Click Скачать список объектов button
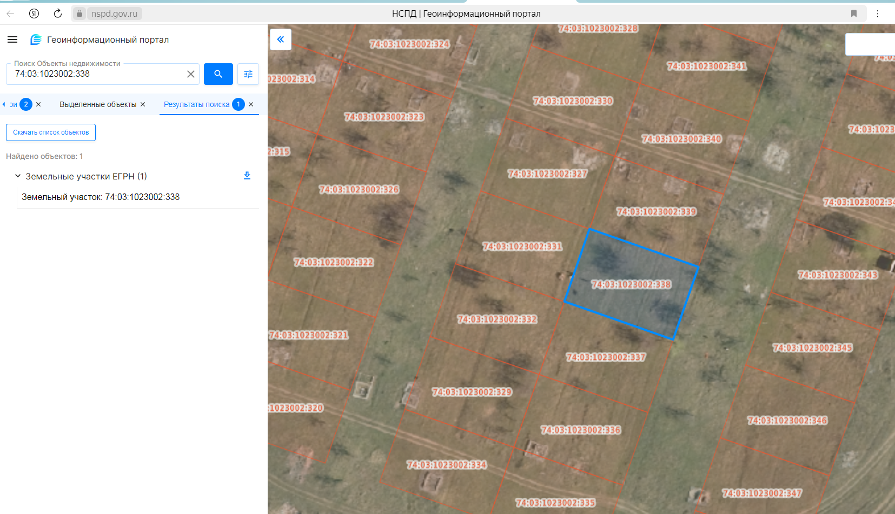The width and height of the screenshot is (895, 514). click(51, 132)
